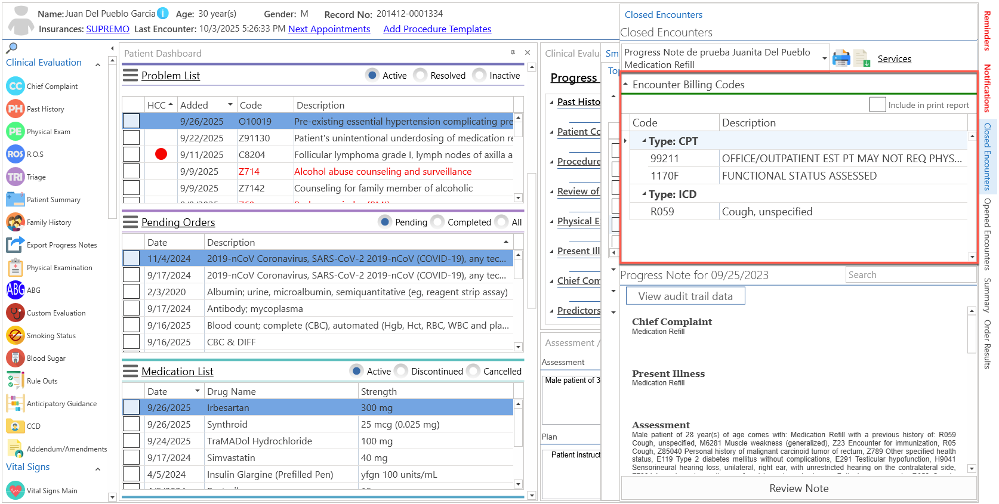Viewport: 999px width, 504px height.
Task: Expand the Past History progress section
Action: 552,102
